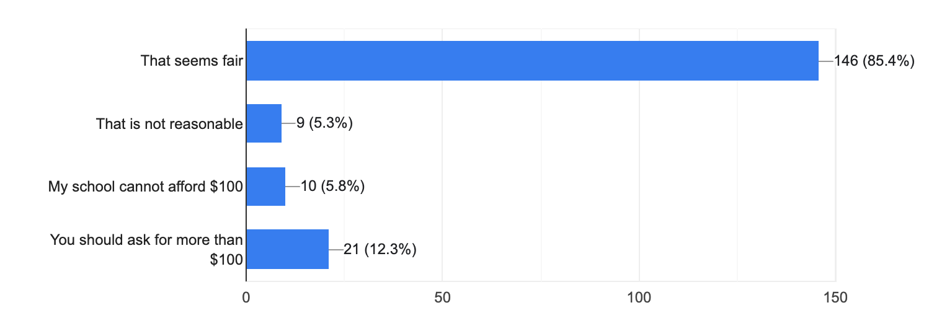
Task: Click the leader line beside '21 (12.3%)'
Action: (336, 249)
